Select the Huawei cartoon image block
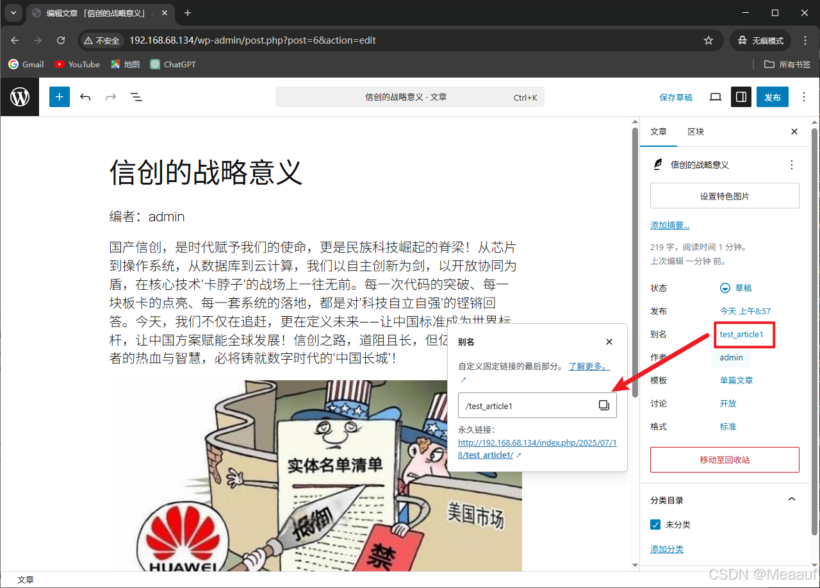820x588 pixels. 316,475
